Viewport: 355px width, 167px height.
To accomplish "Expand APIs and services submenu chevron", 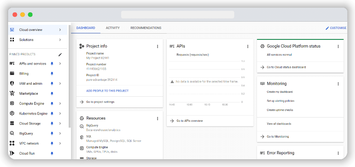I will [60, 64].
